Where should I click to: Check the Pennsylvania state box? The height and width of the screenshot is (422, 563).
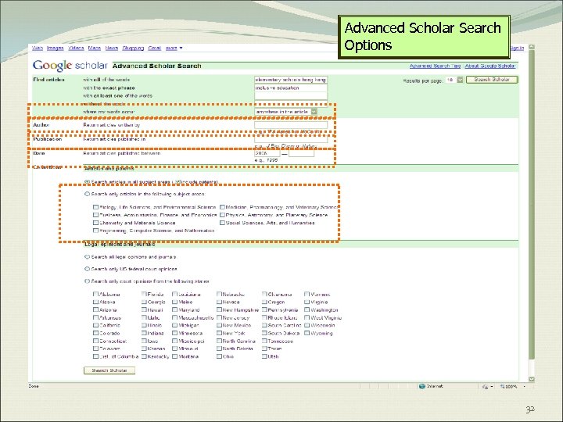(264, 309)
